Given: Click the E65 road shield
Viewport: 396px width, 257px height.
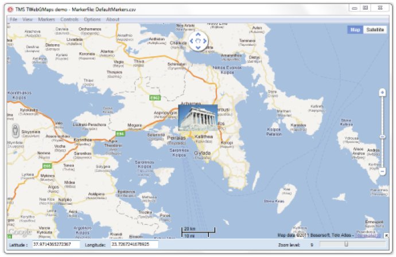Looking at the screenshot, I should [47, 166].
